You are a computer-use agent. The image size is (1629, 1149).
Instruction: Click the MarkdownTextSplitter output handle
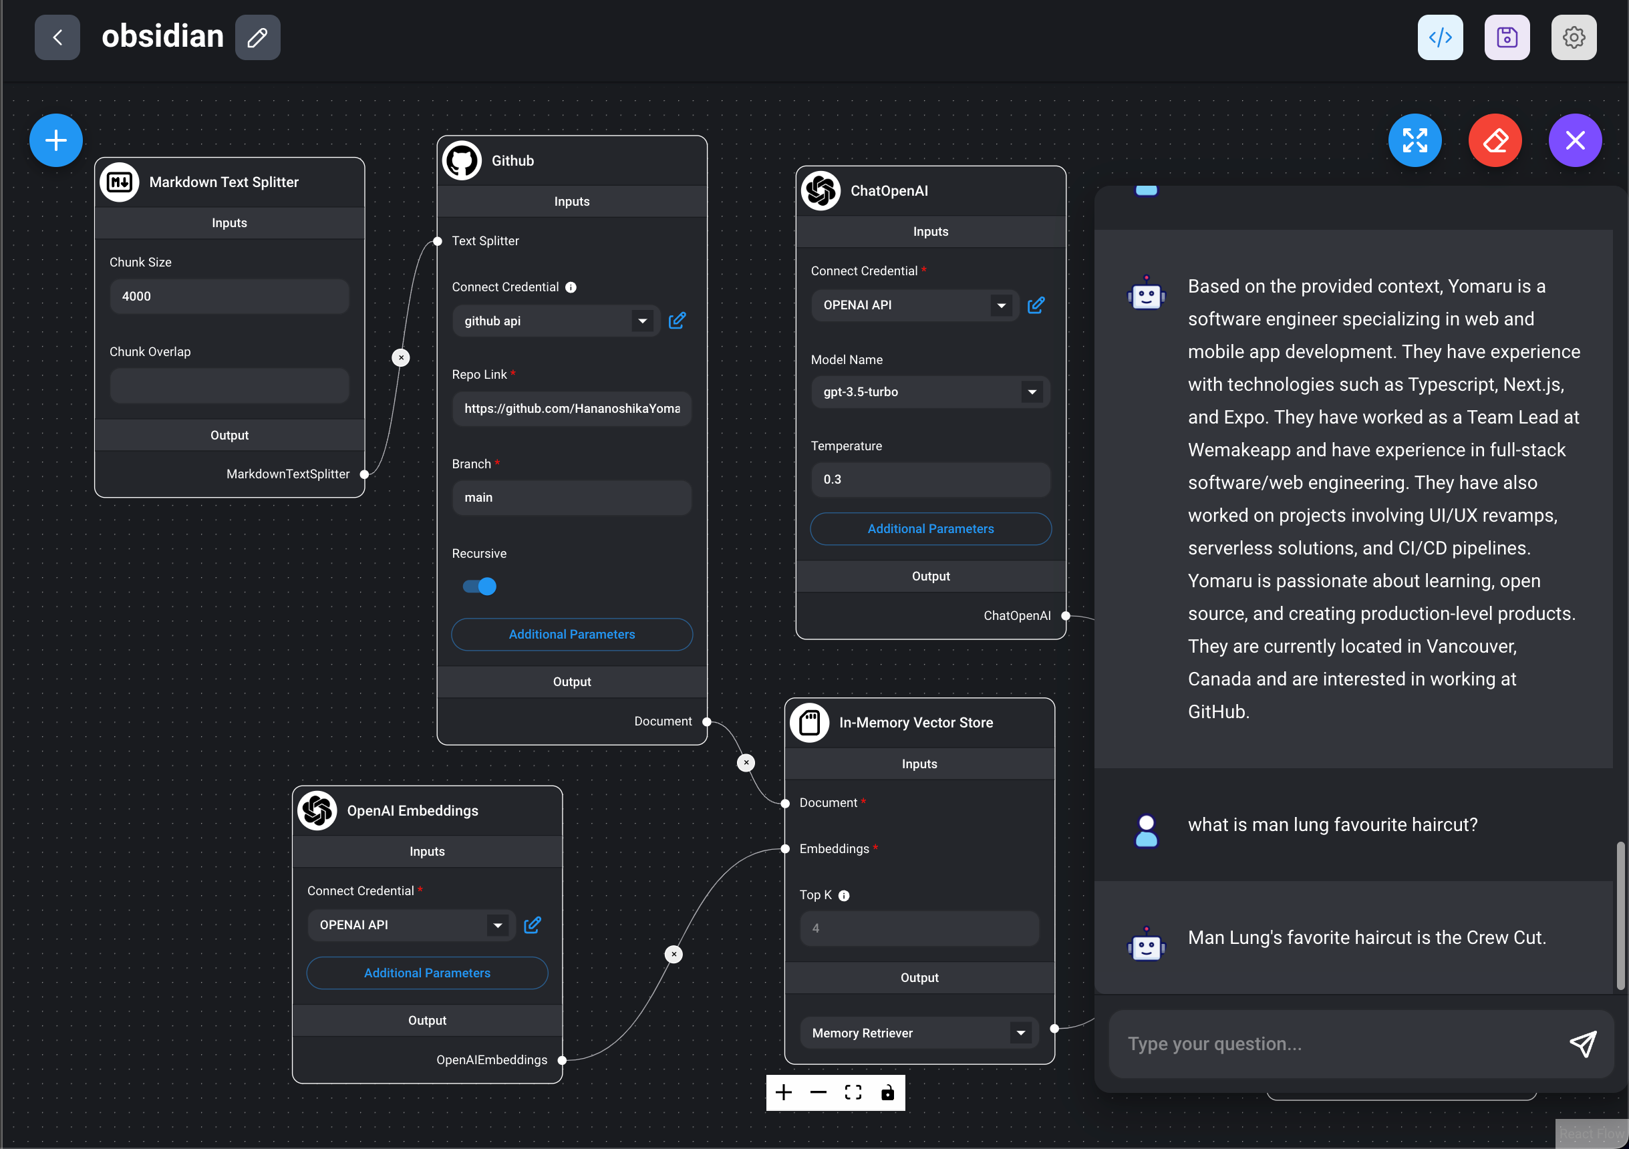(365, 474)
